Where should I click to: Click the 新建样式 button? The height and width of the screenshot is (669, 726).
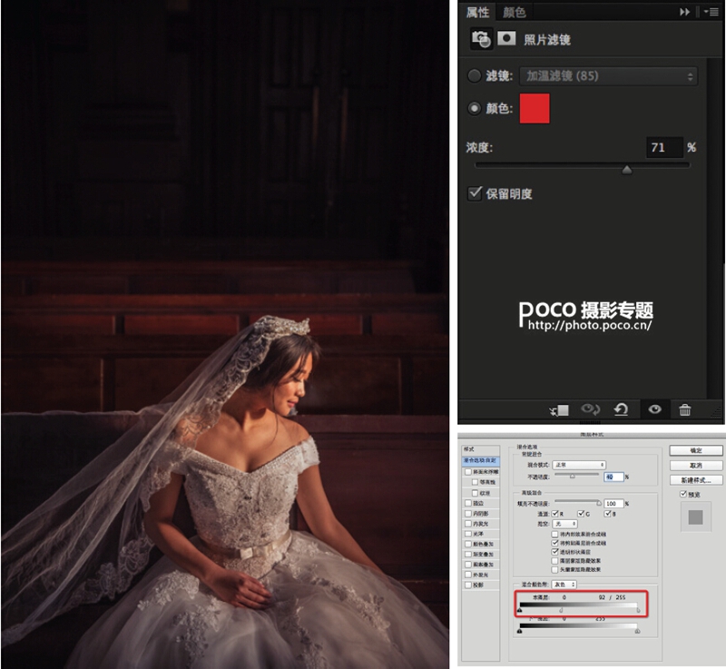(x=696, y=480)
